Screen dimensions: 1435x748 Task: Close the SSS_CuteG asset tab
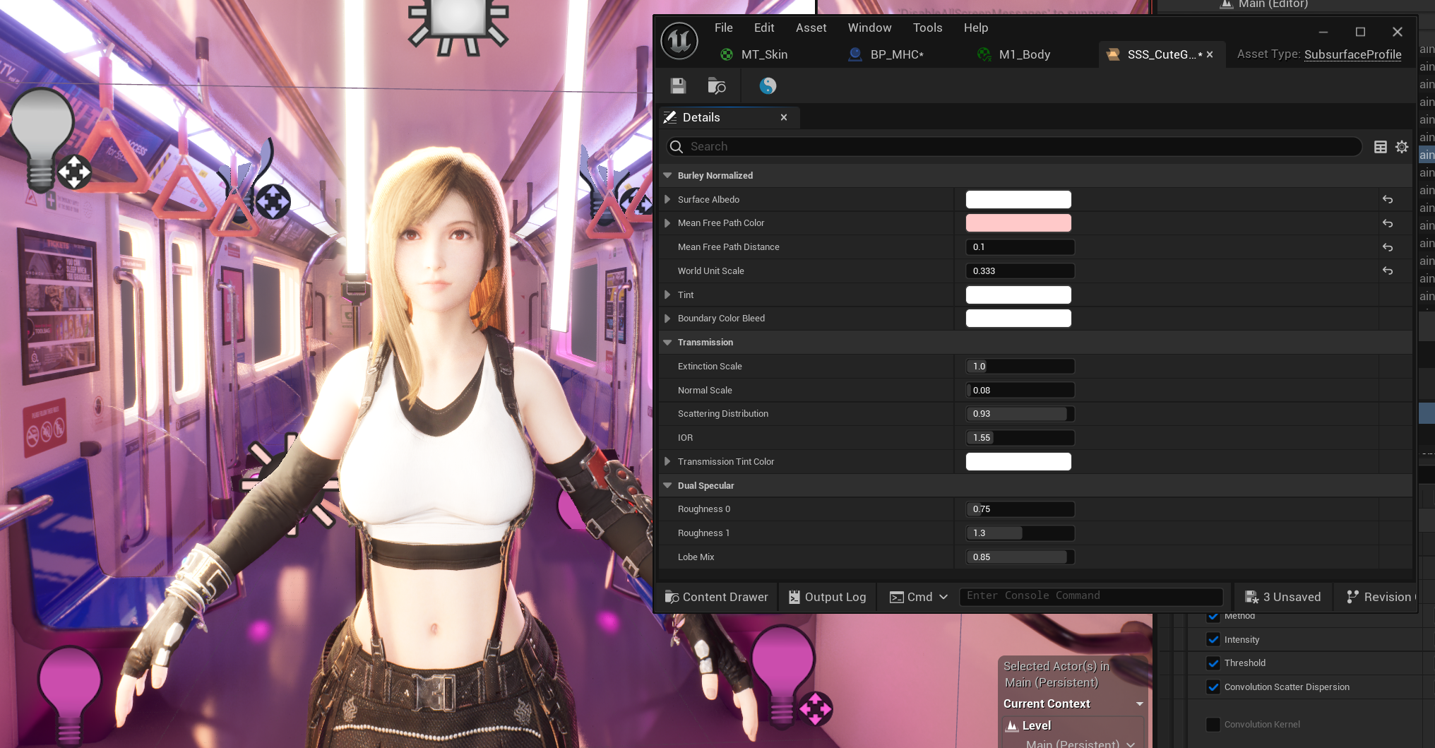pos(1210,54)
